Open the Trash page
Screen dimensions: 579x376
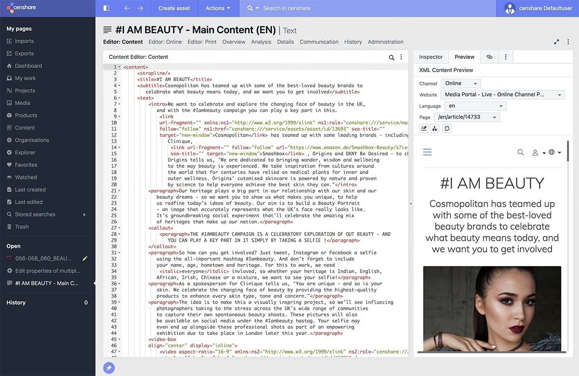click(x=22, y=227)
